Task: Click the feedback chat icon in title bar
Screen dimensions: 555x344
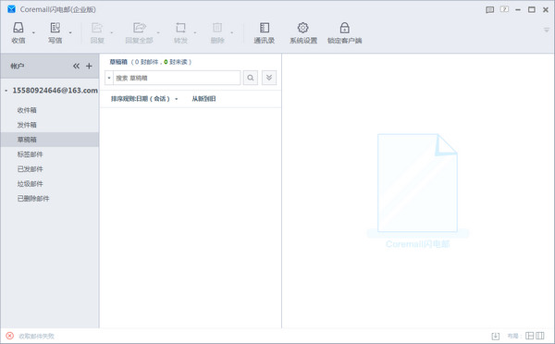Action: 490,10
